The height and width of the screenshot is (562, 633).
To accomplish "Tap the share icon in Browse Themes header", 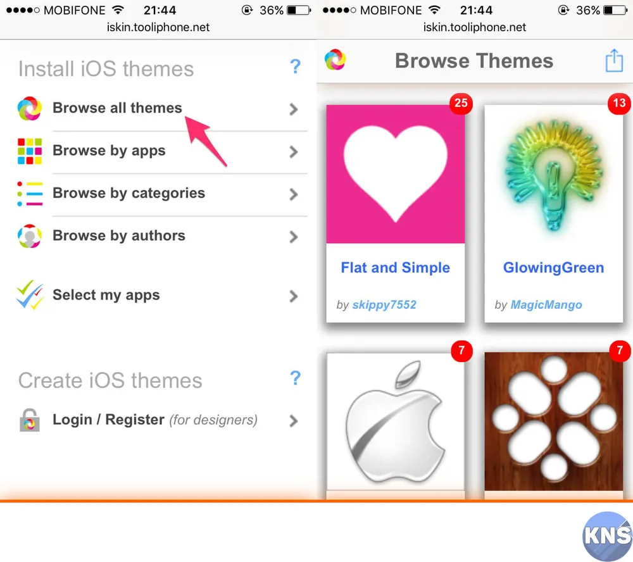I will (614, 61).
